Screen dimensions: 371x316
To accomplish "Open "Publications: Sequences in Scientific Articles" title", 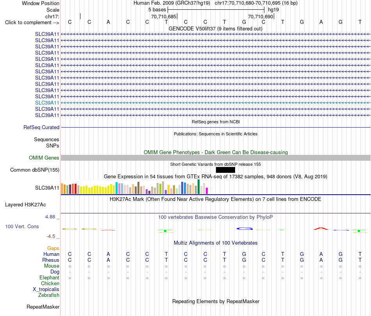I will [216, 134].
